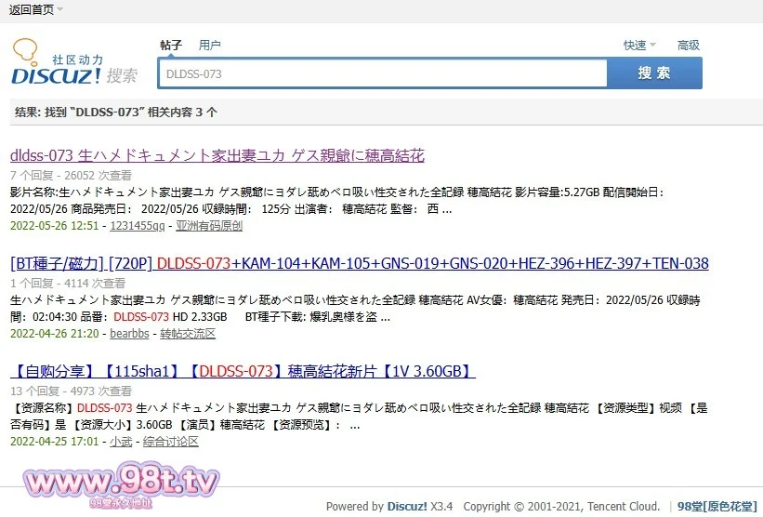Open the first search result title
763x517 pixels.
click(x=217, y=155)
